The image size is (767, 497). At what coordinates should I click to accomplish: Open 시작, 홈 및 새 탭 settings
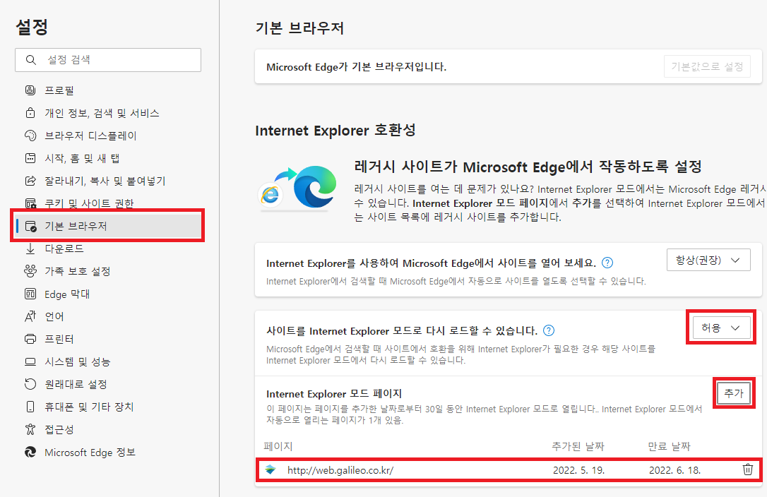click(x=82, y=158)
